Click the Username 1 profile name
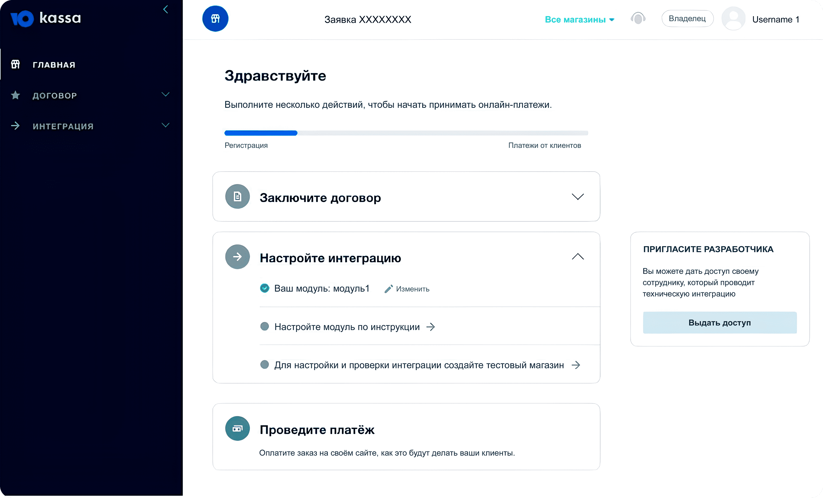This screenshot has height=498, width=823. click(776, 19)
